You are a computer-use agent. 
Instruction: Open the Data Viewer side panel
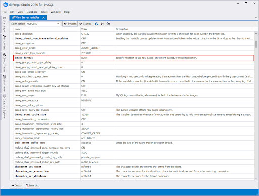coord(4,83)
